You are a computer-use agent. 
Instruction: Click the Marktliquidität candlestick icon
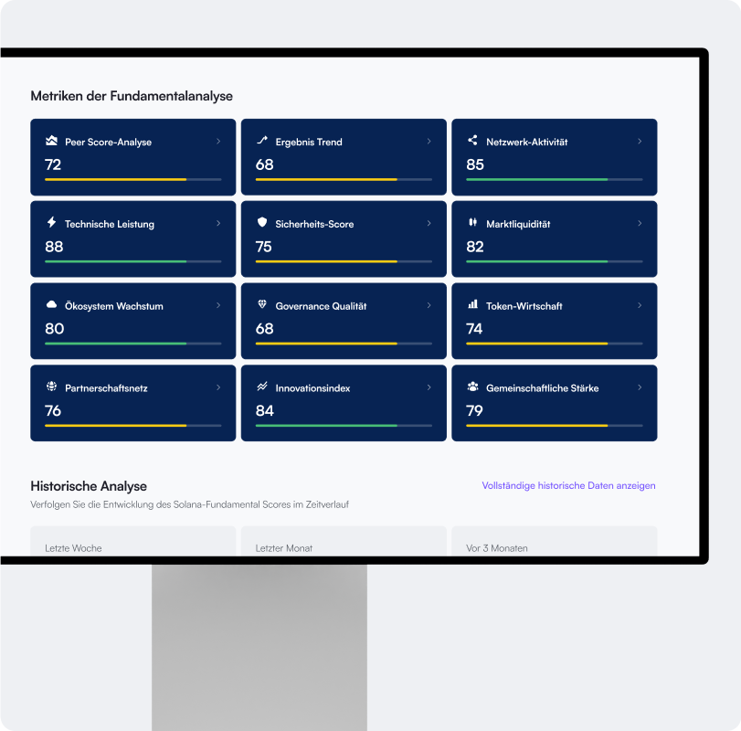472,222
